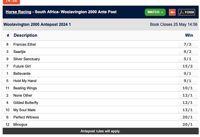The image size is (200, 137).
Task: Click Beating Wings 10/1 odds
Action: click(x=188, y=88)
